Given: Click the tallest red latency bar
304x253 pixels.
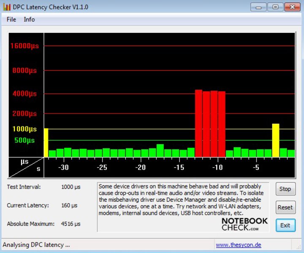Looking at the screenshot, I should pos(199,123).
